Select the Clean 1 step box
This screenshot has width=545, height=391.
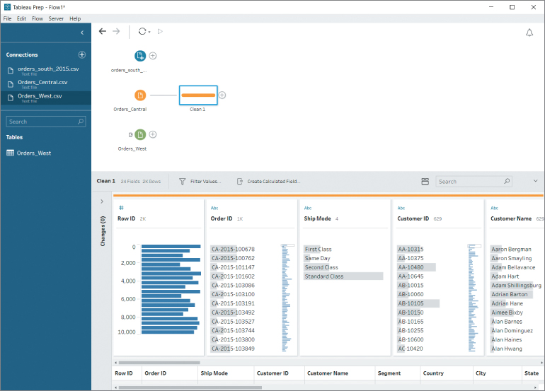(198, 95)
